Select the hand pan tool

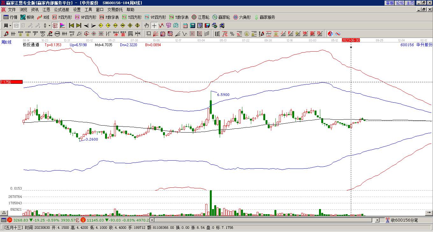[147, 25]
